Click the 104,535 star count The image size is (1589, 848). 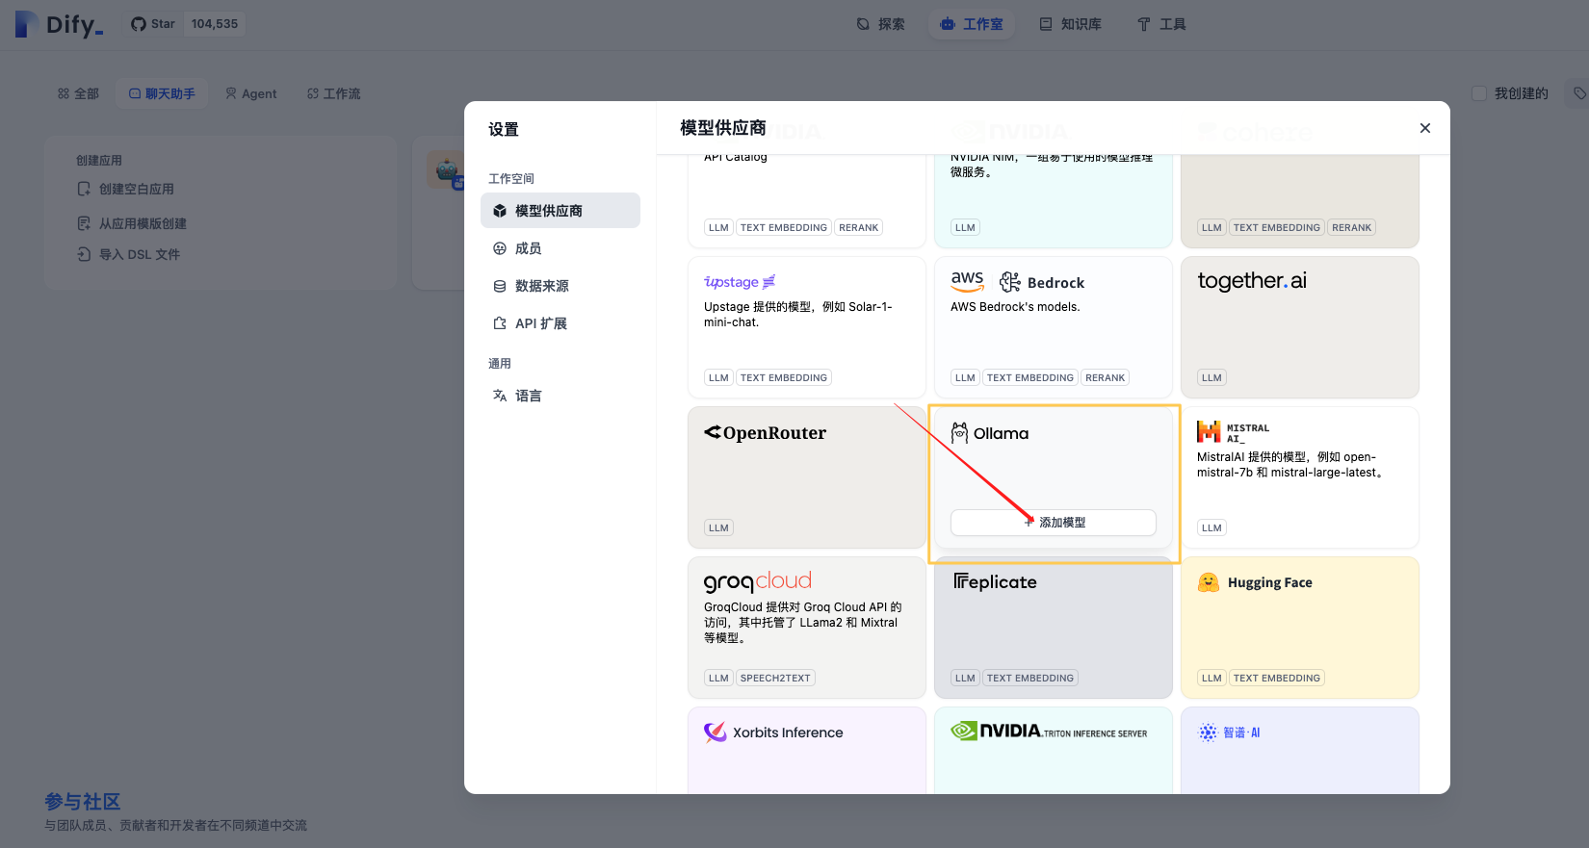click(215, 24)
